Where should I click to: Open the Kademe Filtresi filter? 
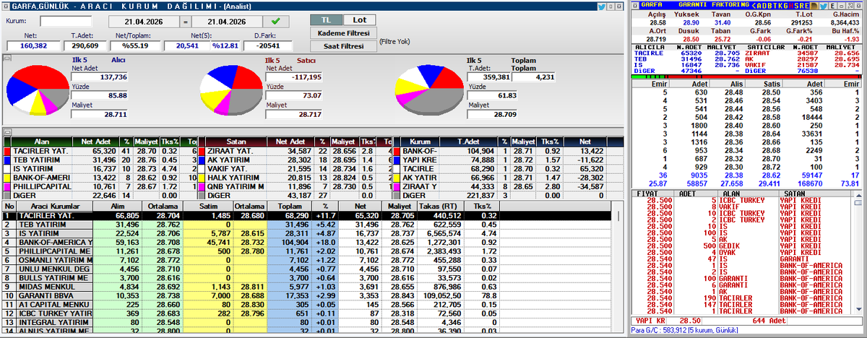(x=343, y=33)
